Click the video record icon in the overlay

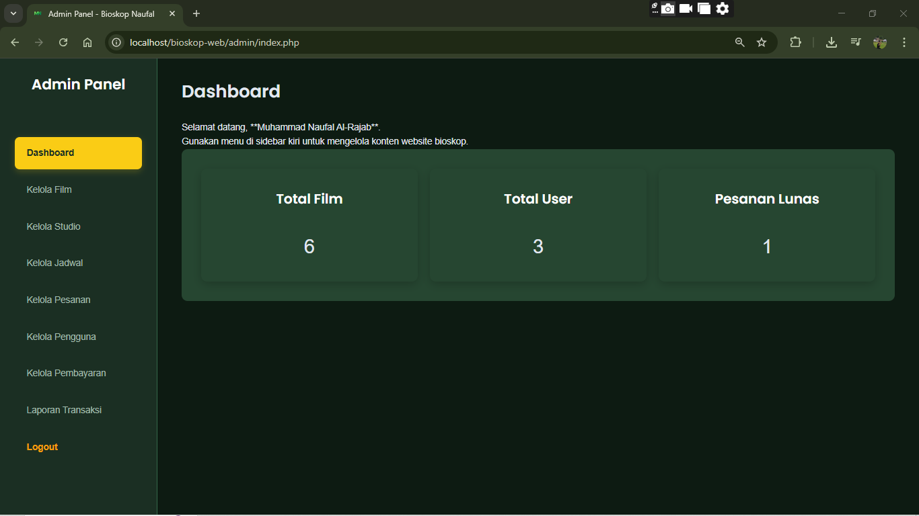686,9
